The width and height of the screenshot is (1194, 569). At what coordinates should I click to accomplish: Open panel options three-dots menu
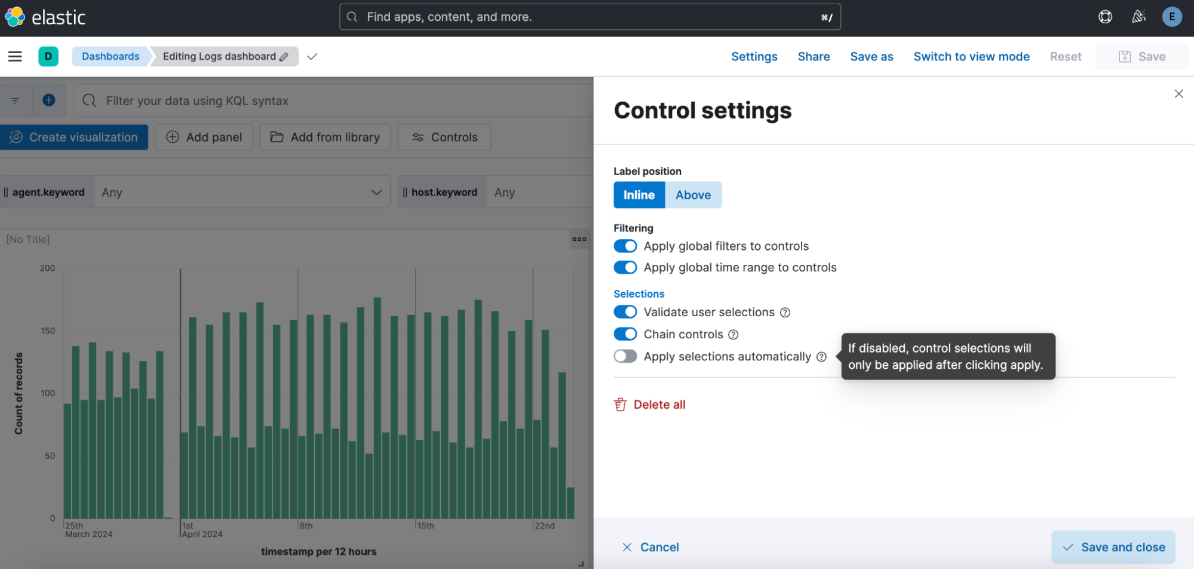579,239
